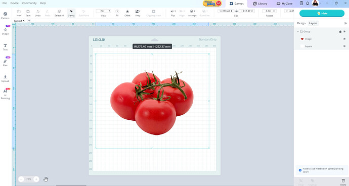Open the Community menu

click(x=29, y=3)
